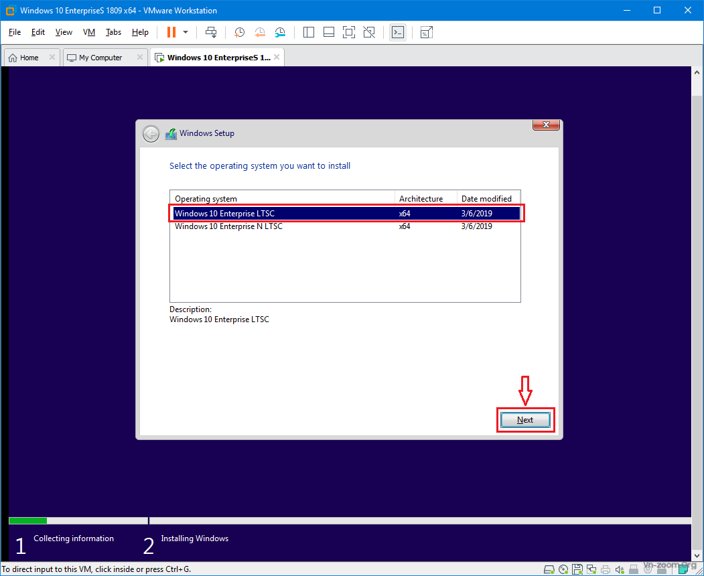
Task: Open the Edit menu
Action: click(x=38, y=32)
